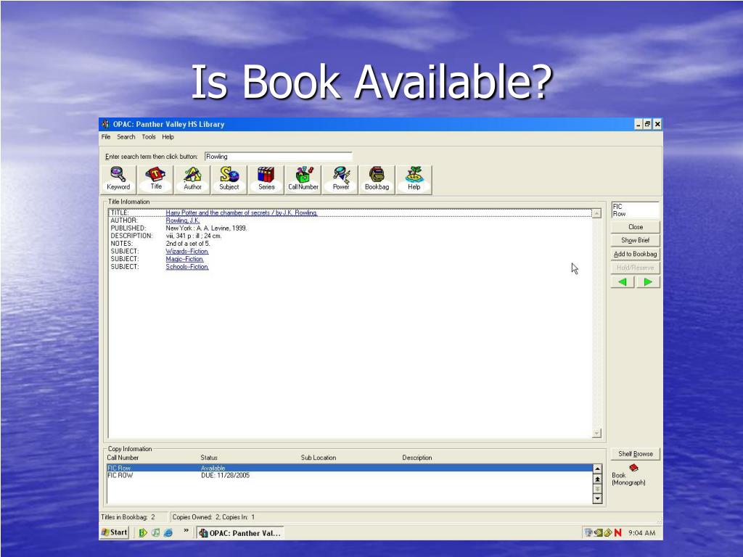Open the Wizards--Fiction subject link
Image resolution: width=743 pixels, height=557 pixels.
[x=186, y=251]
